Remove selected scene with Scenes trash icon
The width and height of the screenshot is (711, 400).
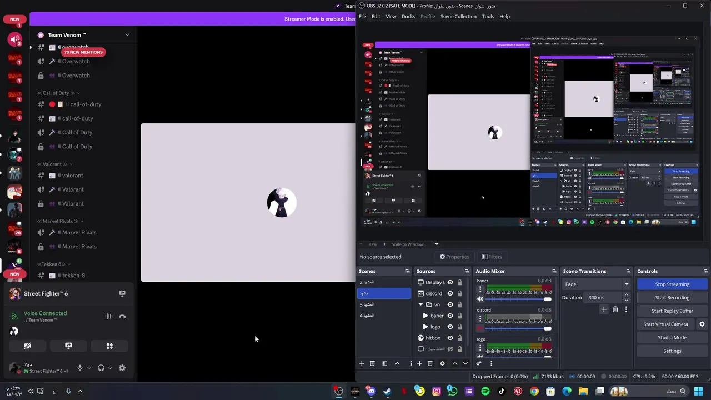372,363
